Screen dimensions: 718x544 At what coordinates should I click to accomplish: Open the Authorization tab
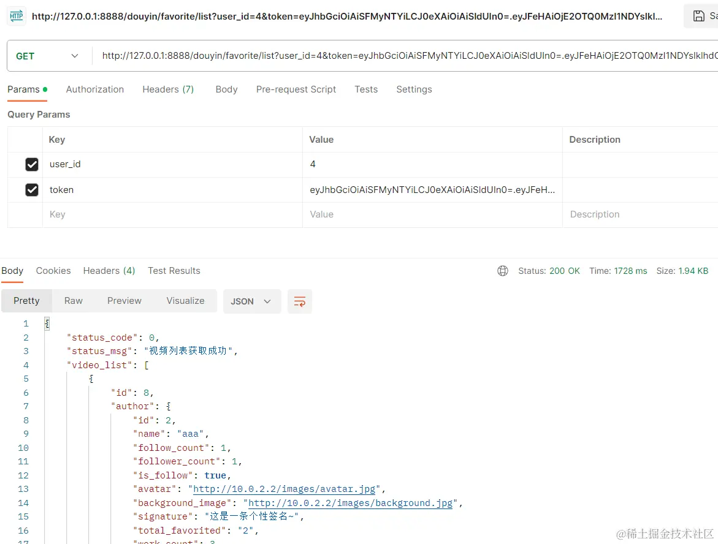[x=95, y=89]
